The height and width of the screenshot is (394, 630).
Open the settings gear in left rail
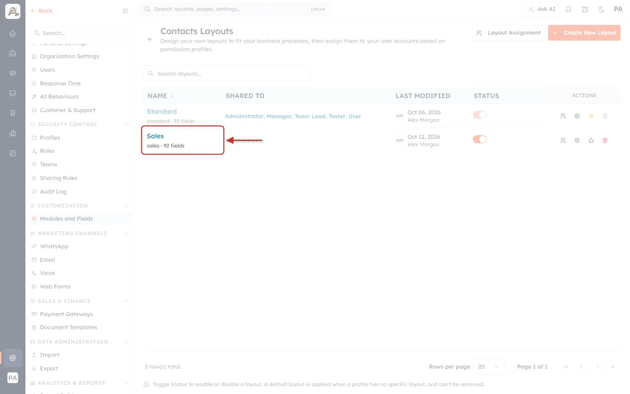13,358
